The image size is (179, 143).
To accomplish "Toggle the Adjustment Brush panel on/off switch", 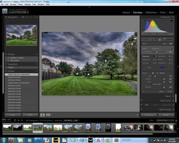I will [x=143, y=91].
